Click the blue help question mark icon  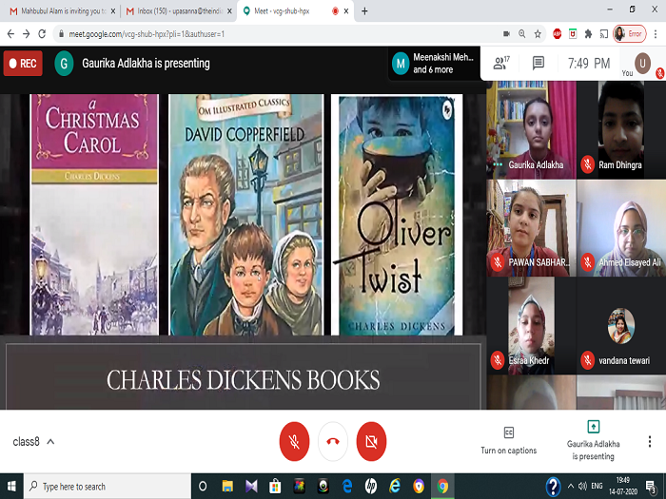point(553,487)
